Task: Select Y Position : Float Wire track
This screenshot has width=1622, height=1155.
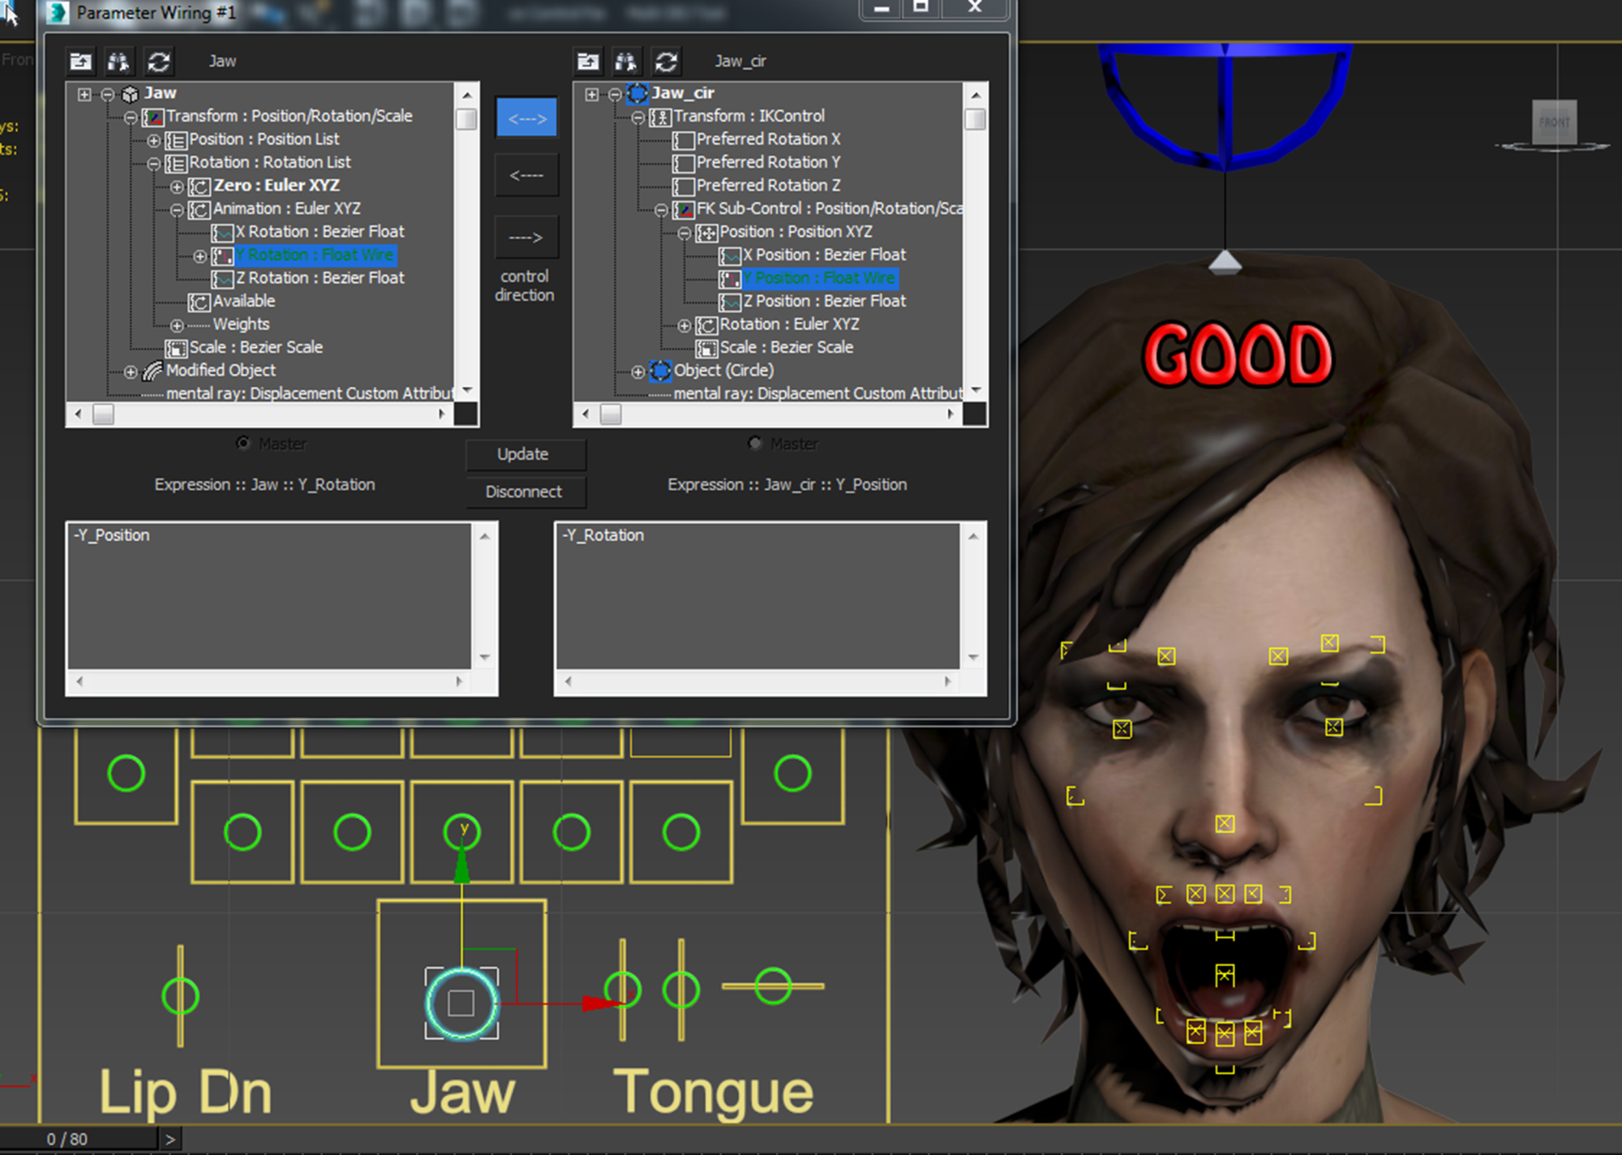Action: (820, 278)
